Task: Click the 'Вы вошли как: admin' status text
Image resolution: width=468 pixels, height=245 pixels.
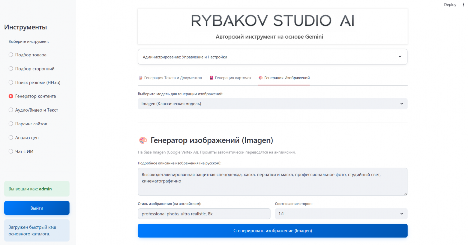Action: click(x=30, y=189)
